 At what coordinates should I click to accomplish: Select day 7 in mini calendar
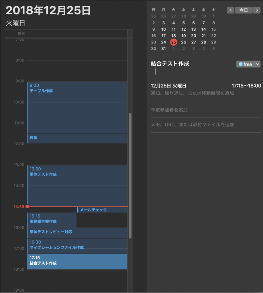(x=203, y=23)
